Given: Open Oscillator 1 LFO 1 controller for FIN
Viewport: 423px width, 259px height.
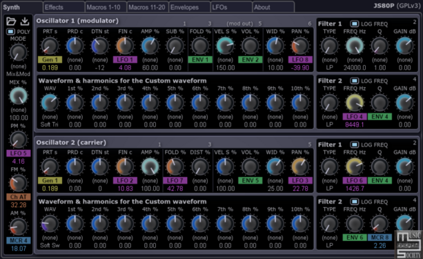Looking at the screenshot, I should [x=125, y=59].
